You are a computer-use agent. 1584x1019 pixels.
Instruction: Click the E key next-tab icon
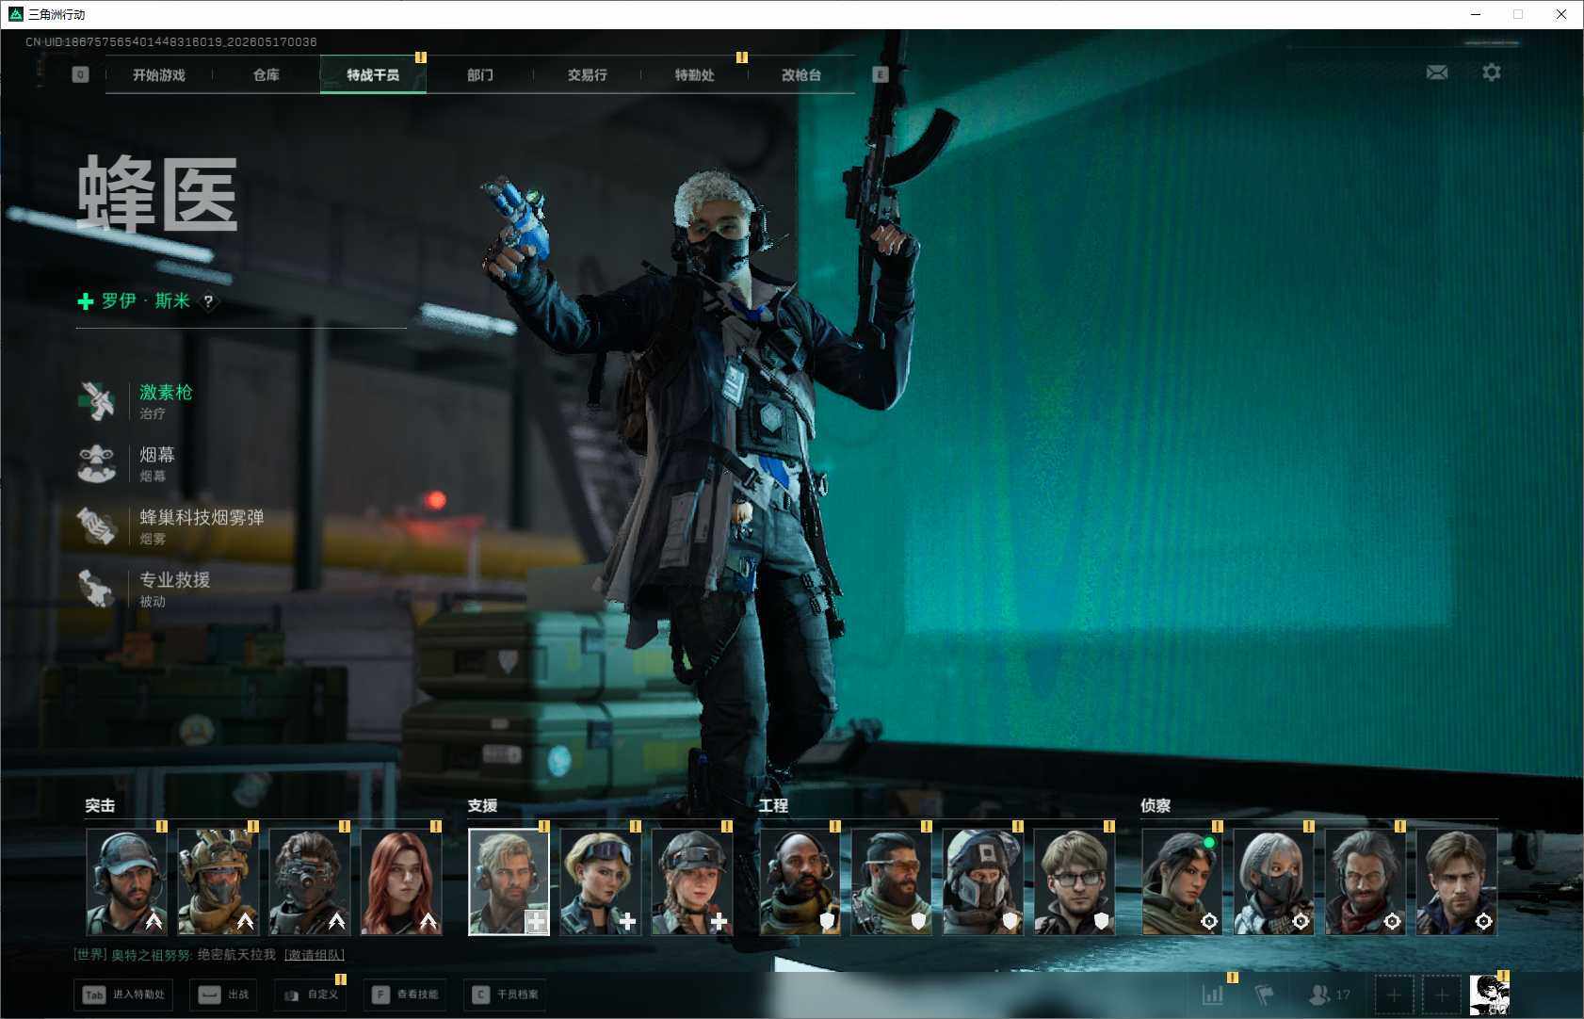tap(881, 74)
